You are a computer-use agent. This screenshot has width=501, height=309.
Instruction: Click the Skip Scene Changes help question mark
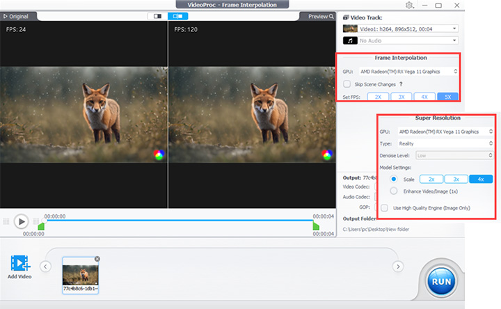tap(401, 84)
